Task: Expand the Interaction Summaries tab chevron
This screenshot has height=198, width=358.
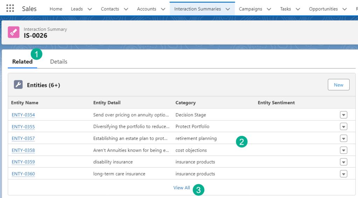Action: [228, 9]
